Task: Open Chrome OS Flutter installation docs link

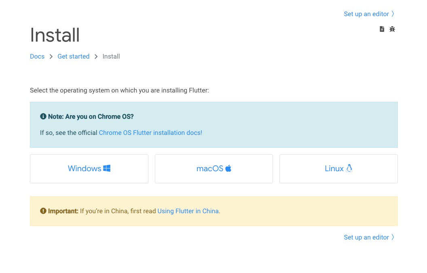Action: (x=150, y=132)
